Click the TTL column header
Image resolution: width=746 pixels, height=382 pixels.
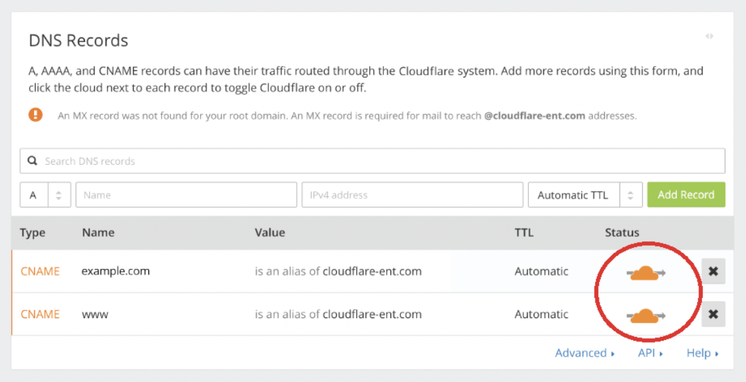point(524,233)
